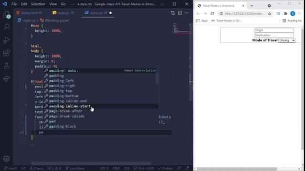
Task: Open the Reading list
Action: (292, 20)
